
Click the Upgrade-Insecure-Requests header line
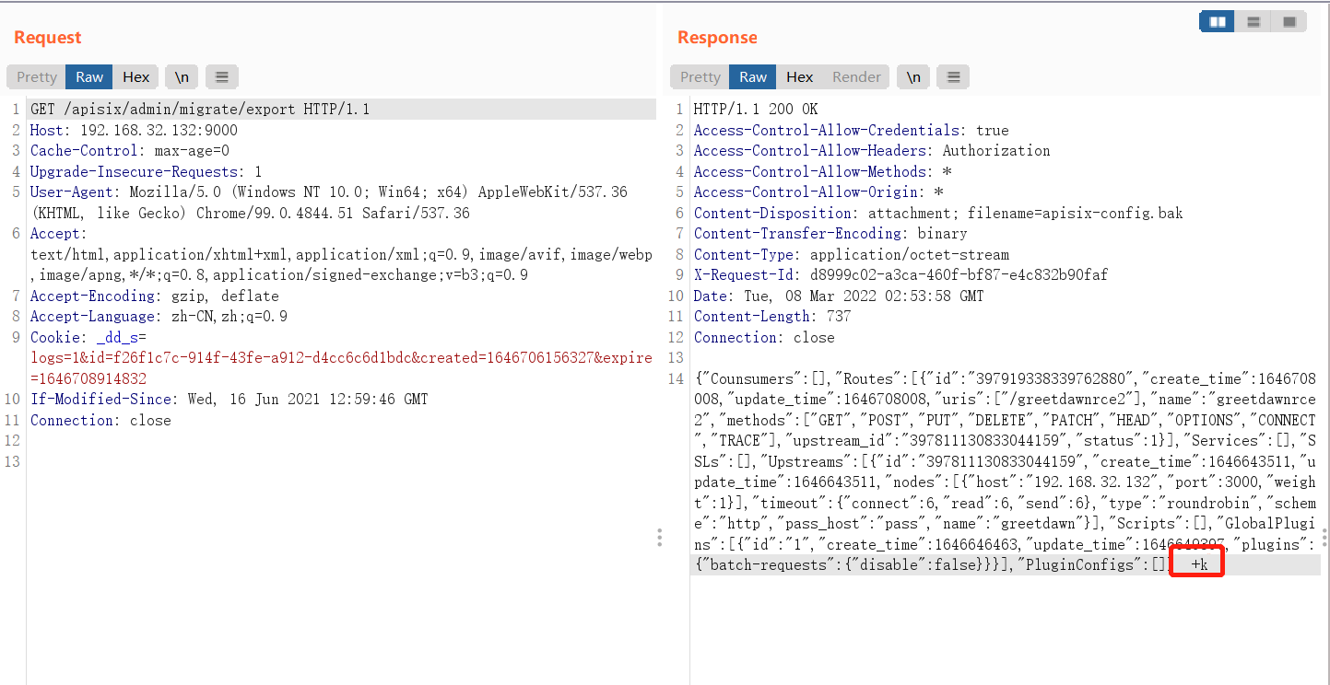[x=147, y=172]
